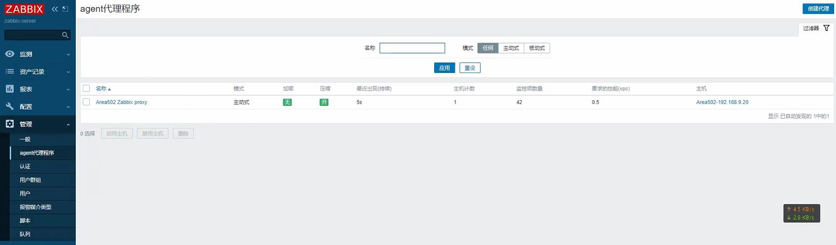Click the 主机计数 column header
836x245 pixels.
(464, 88)
